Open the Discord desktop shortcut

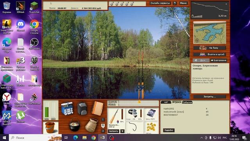21,25
